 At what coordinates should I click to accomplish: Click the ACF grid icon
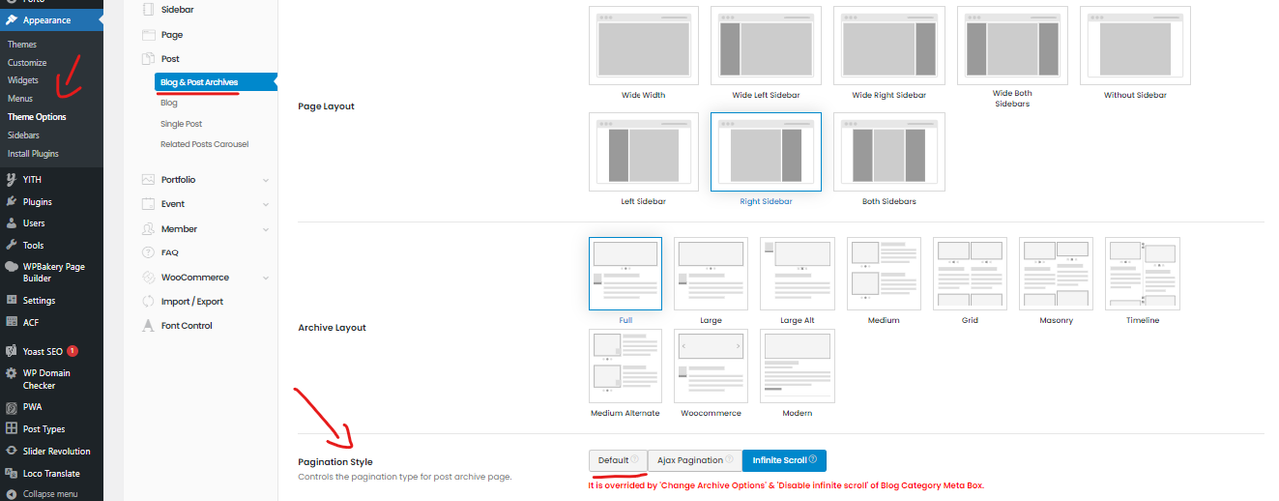12,322
